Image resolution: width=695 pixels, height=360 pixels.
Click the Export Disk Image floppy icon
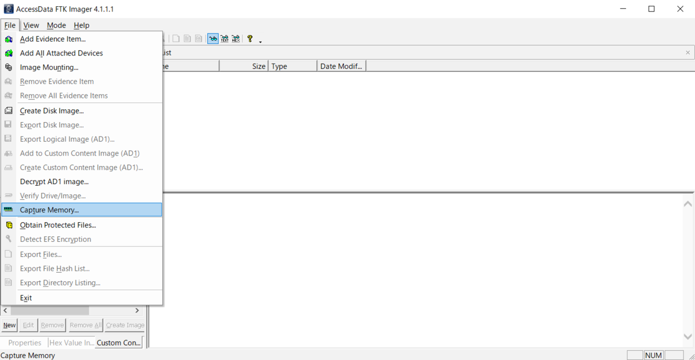click(9, 125)
